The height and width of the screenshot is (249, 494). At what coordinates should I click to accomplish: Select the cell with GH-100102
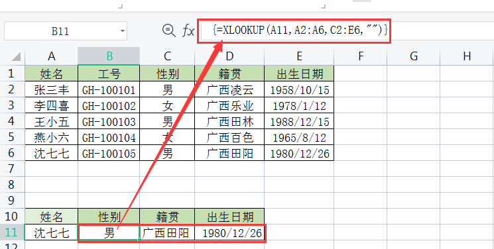coord(109,105)
